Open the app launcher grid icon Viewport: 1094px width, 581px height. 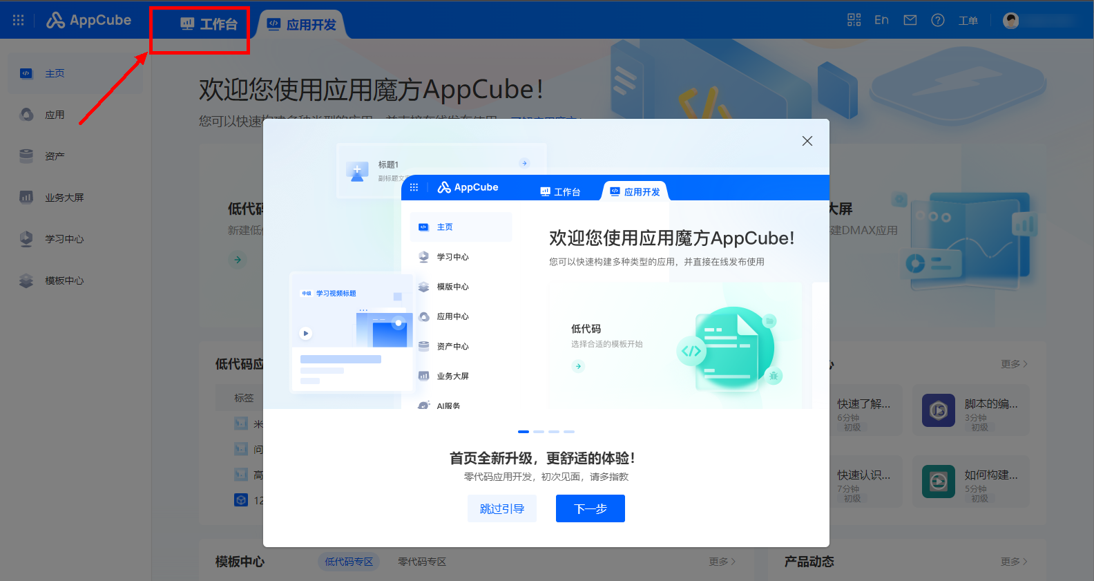[19, 20]
